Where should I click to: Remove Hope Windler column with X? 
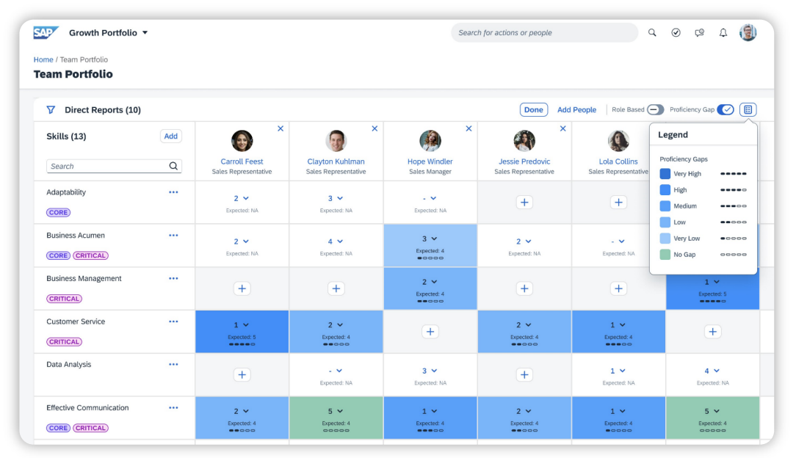tap(468, 128)
